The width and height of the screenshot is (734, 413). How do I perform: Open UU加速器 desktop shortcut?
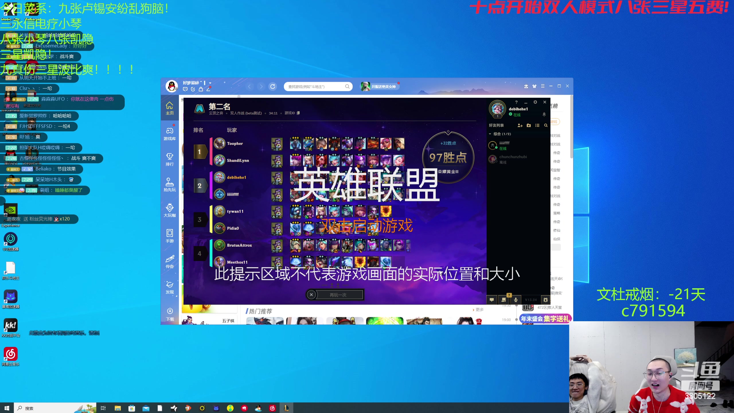tap(11, 242)
